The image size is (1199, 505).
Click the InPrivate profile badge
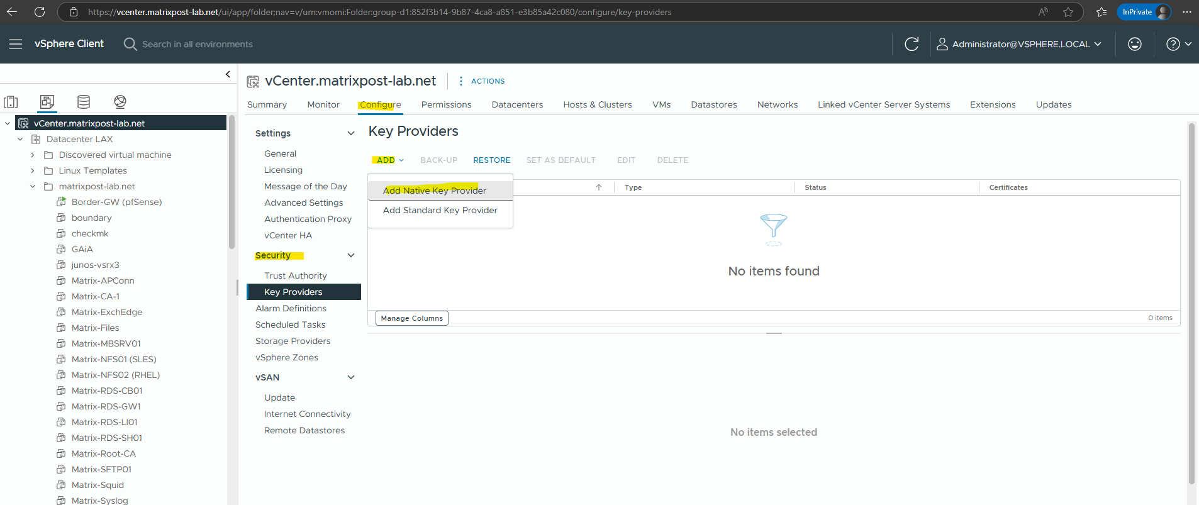coord(1144,12)
